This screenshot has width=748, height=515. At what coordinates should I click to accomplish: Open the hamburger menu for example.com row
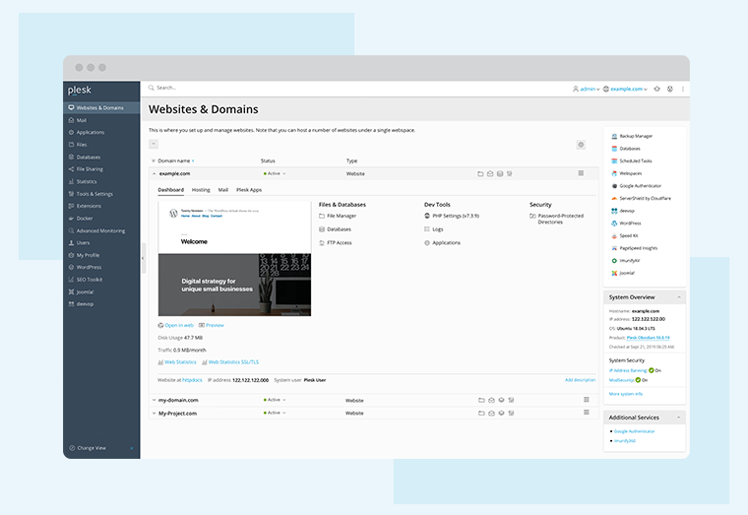[581, 173]
